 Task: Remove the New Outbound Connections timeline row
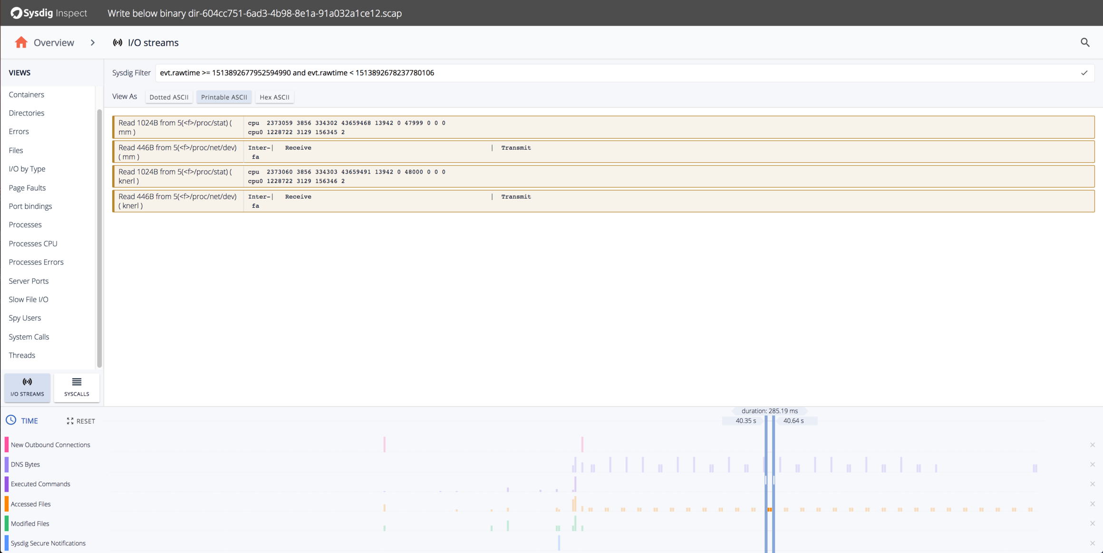1093,445
